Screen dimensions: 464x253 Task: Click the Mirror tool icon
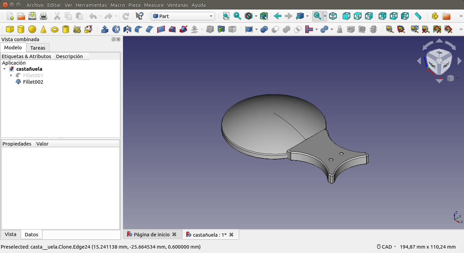[127, 30]
